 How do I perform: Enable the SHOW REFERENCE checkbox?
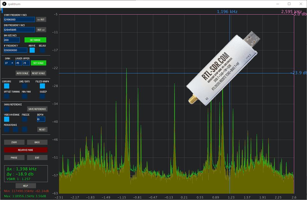pos(7,109)
